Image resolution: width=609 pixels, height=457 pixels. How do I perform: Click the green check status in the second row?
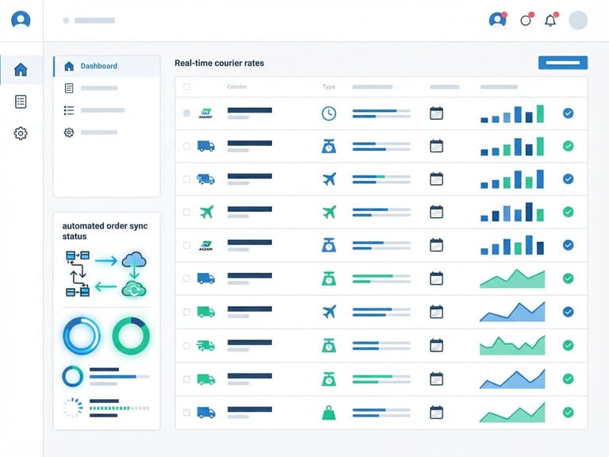[x=569, y=146]
